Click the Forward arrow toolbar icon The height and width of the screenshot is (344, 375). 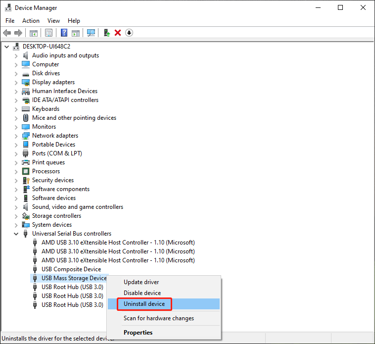point(18,33)
